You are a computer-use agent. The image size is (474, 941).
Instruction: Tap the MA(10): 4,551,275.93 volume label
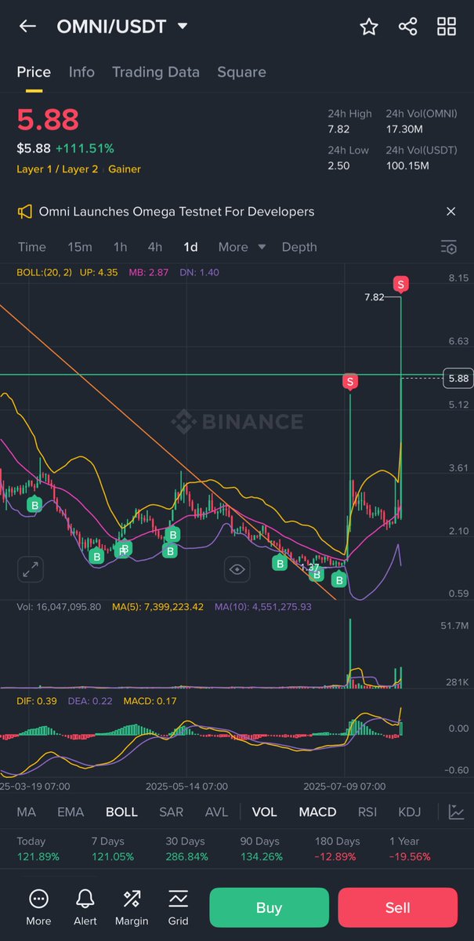click(x=262, y=607)
